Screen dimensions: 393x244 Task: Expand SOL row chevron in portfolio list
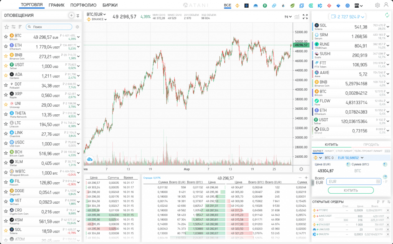pyautogui.click(x=388, y=27)
